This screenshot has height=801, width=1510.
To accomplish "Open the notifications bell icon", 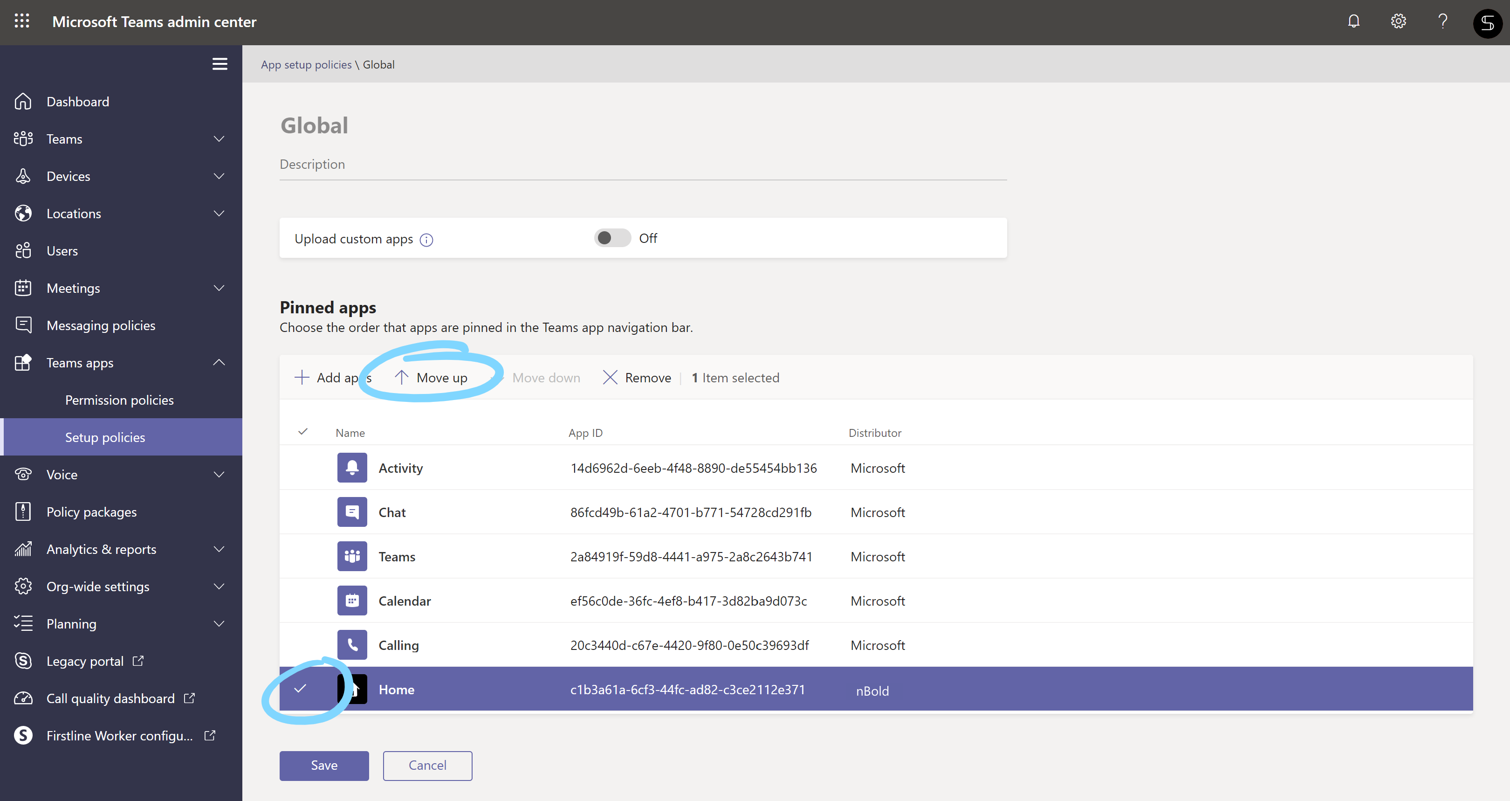I will [x=1353, y=21].
